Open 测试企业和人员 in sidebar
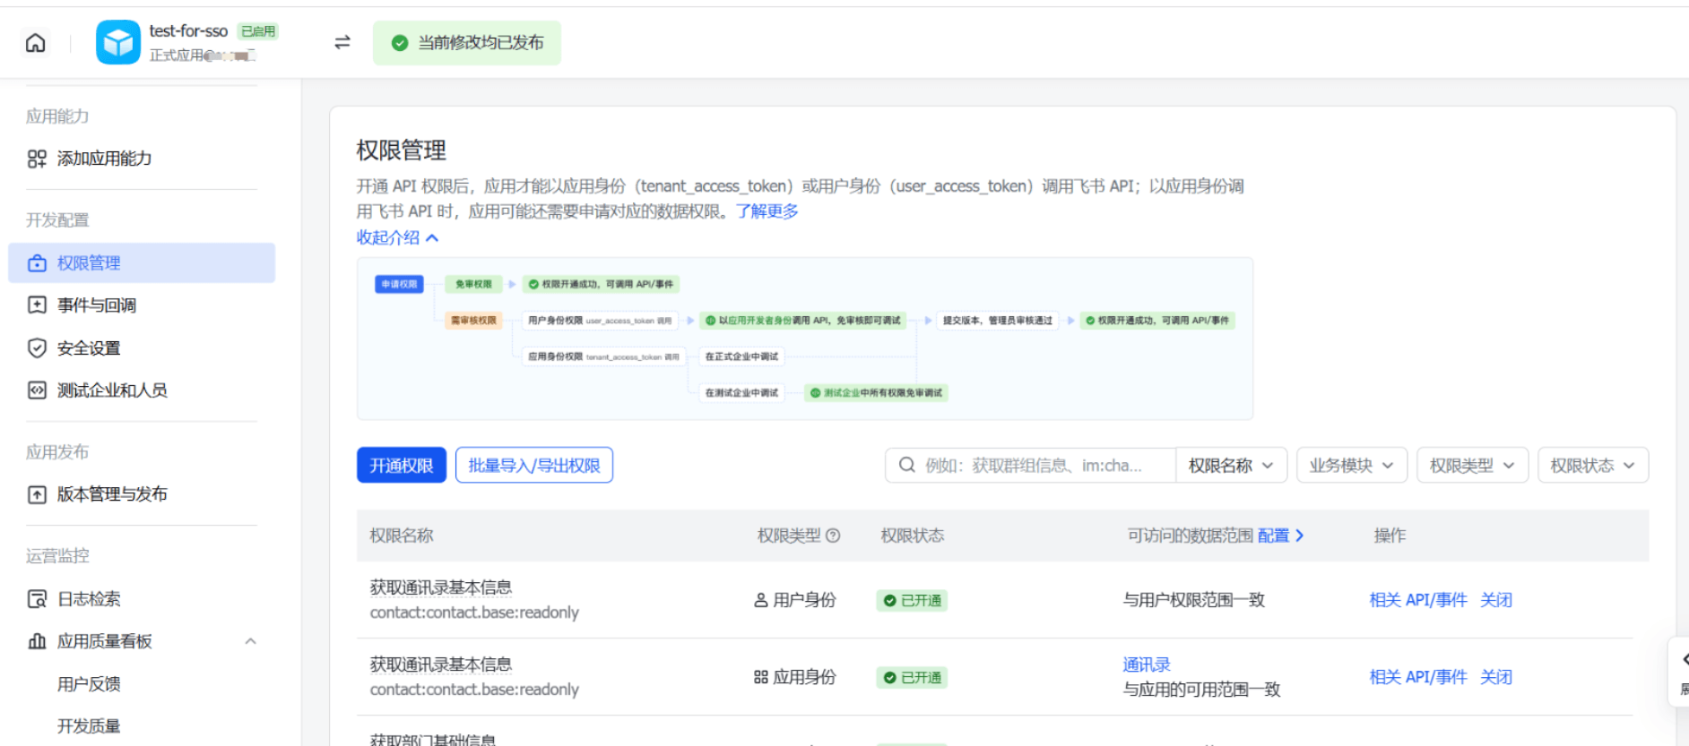Image resolution: width=1689 pixels, height=746 pixels. click(112, 390)
